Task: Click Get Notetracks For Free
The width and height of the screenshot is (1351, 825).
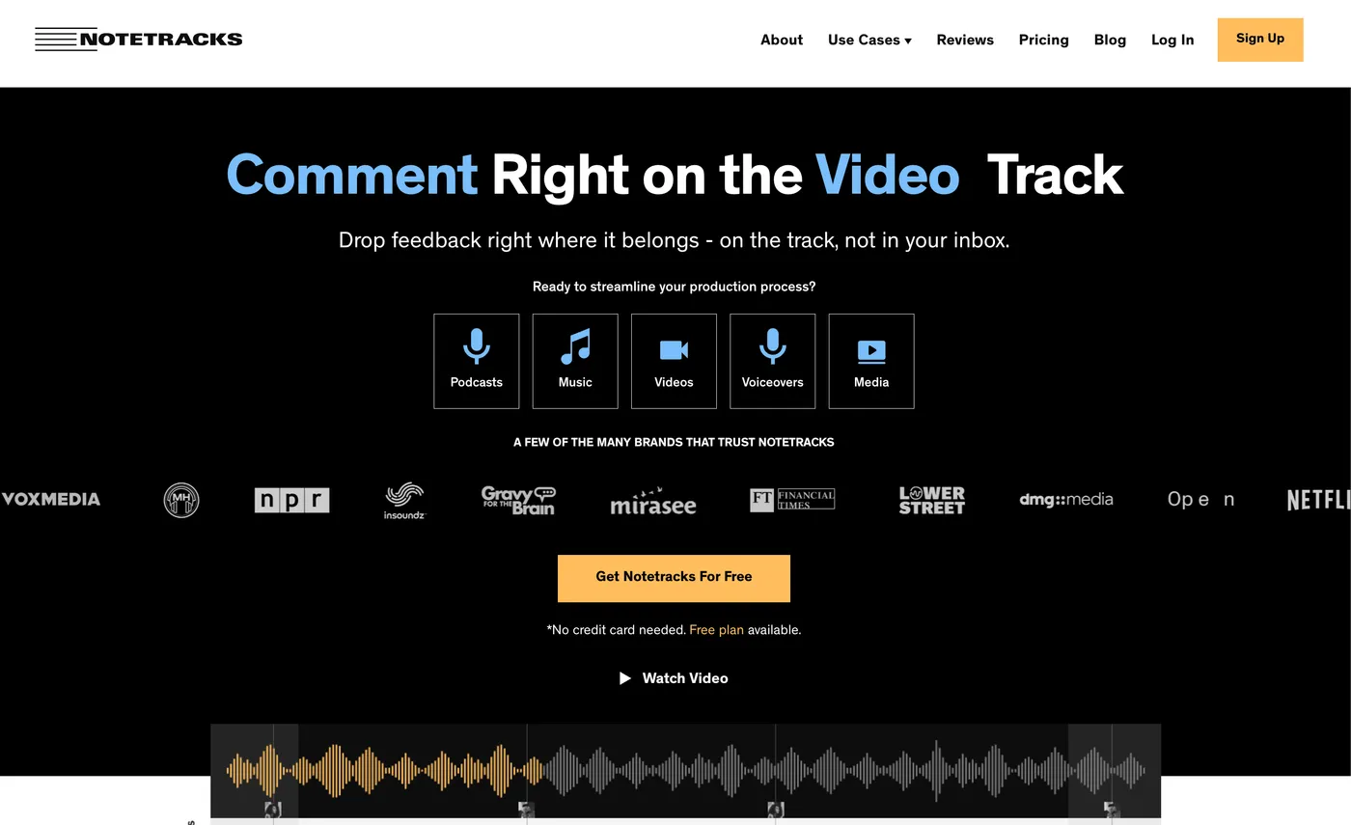Action: pyautogui.click(x=674, y=577)
